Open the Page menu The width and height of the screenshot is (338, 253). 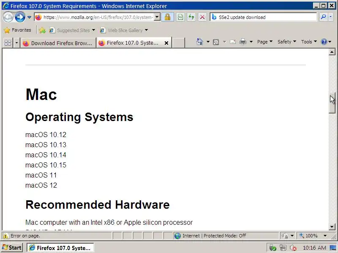pos(265,42)
